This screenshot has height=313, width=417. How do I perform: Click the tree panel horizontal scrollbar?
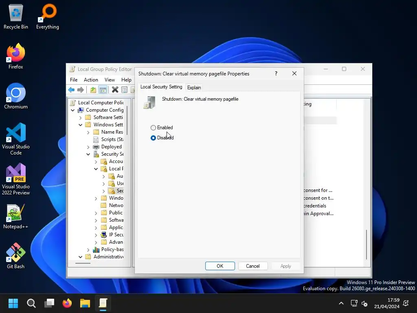coord(83,263)
